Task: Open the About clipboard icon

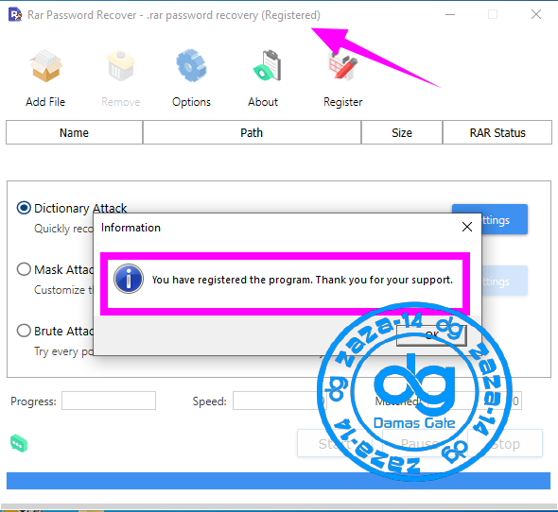Action: [268, 65]
